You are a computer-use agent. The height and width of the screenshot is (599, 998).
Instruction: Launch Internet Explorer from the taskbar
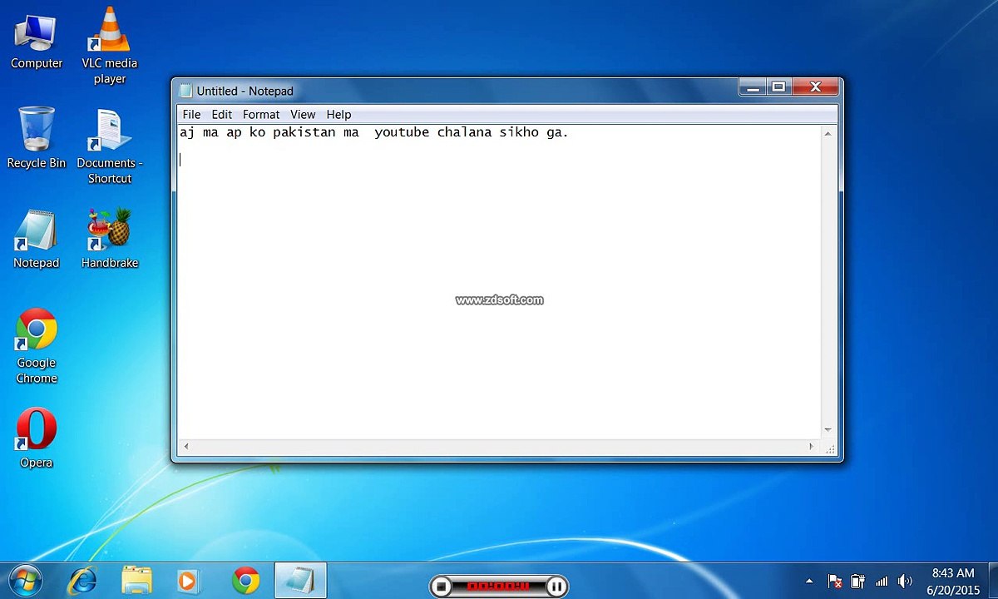tap(82, 580)
